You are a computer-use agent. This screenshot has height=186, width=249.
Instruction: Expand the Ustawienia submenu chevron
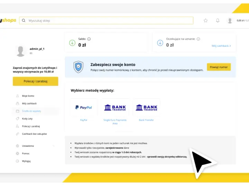click(54, 146)
